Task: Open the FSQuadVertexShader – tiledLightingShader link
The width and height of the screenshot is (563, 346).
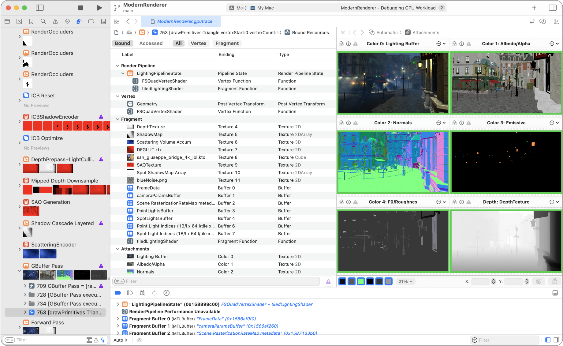Action: point(267,304)
